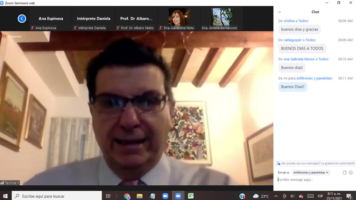Click the main speaker video
This screenshot has width=356, height=200.
[x=137, y=108]
